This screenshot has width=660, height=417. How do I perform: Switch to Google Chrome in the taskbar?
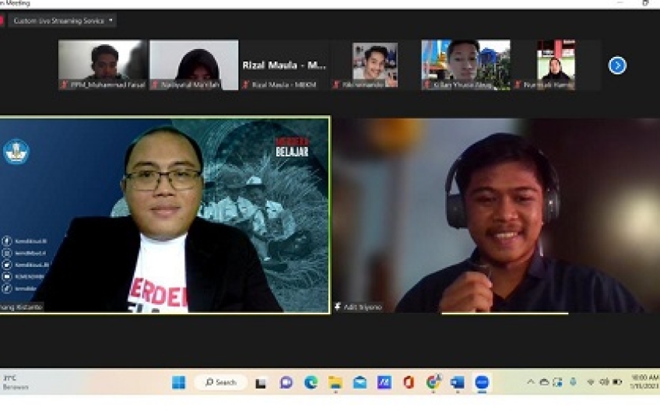pos(433,382)
